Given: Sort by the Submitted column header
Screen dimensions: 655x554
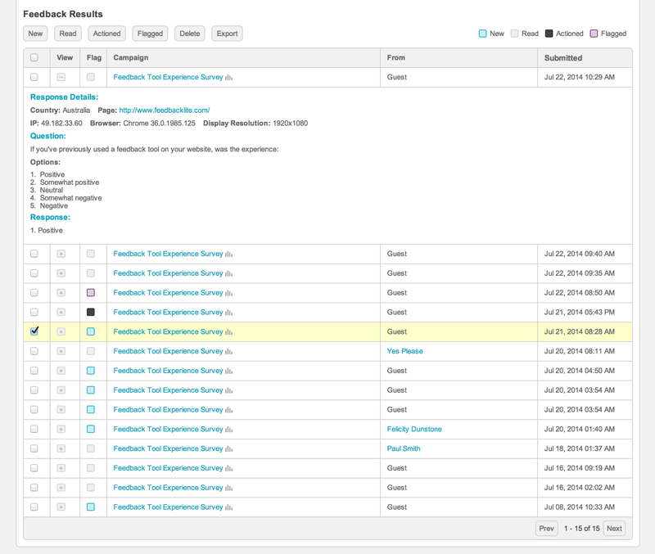Looking at the screenshot, I should click(x=563, y=58).
